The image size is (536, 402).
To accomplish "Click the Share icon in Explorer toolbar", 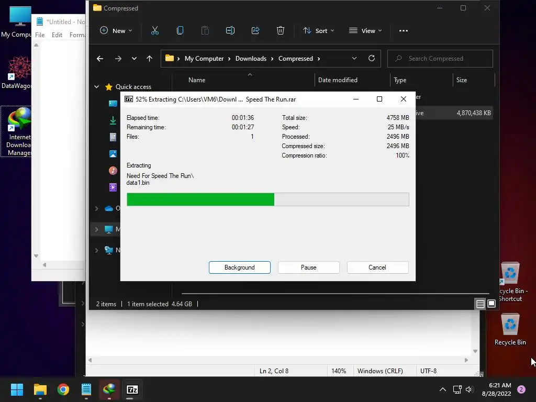I will (x=255, y=31).
